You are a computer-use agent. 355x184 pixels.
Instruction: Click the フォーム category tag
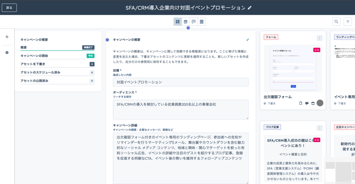[x=271, y=37]
